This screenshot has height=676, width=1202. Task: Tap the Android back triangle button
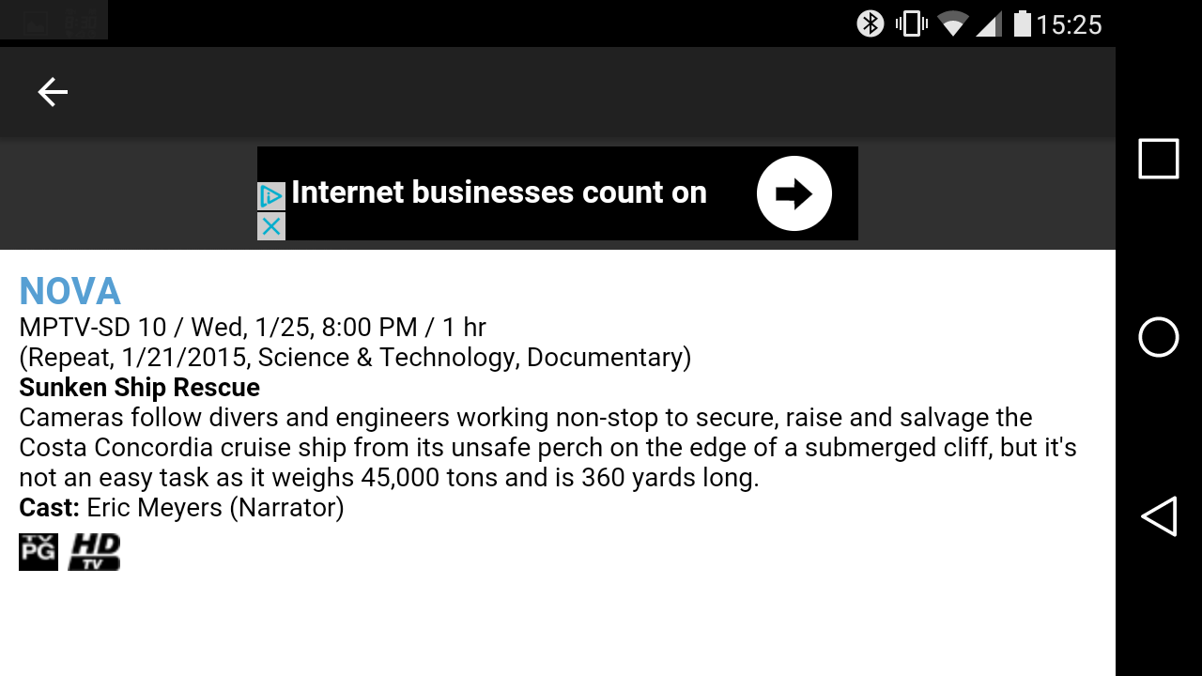pos(1158,516)
